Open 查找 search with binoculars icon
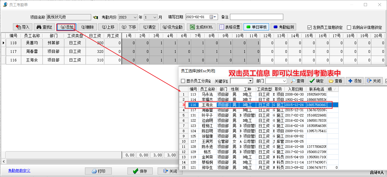Viewport: 387px width, 177px height. [x=44, y=27]
